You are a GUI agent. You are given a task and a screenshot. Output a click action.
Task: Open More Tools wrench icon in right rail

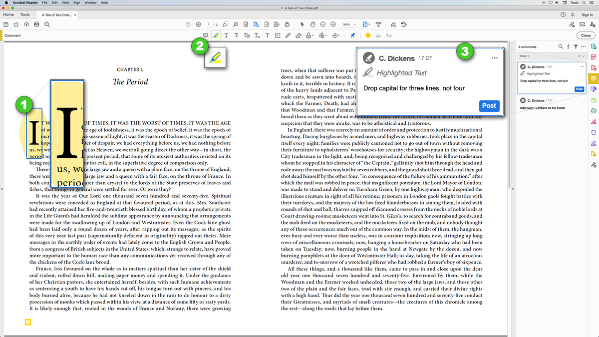(594, 165)
